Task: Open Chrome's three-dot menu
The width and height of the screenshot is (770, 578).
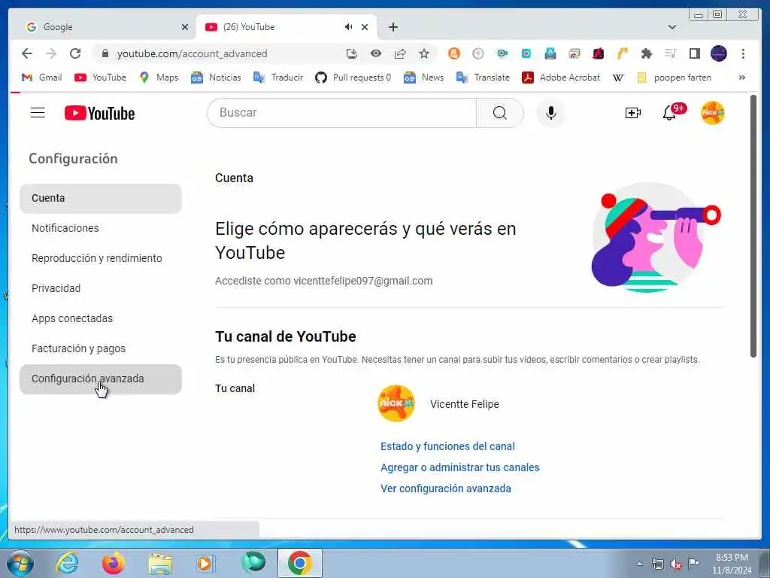Action: click(x=743, y=53)
